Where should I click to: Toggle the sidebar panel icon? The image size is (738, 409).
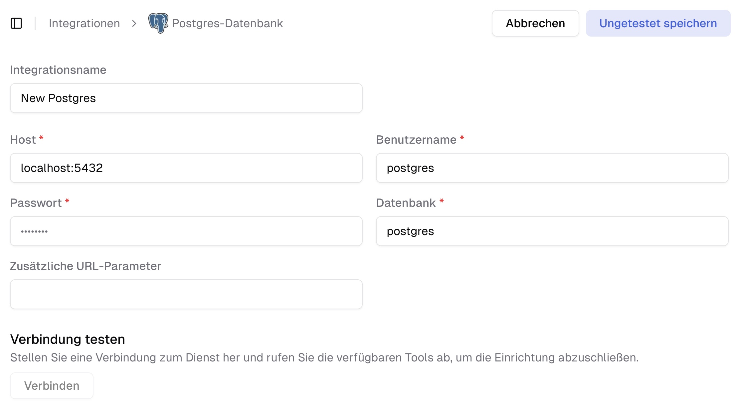tap(17, 23)
